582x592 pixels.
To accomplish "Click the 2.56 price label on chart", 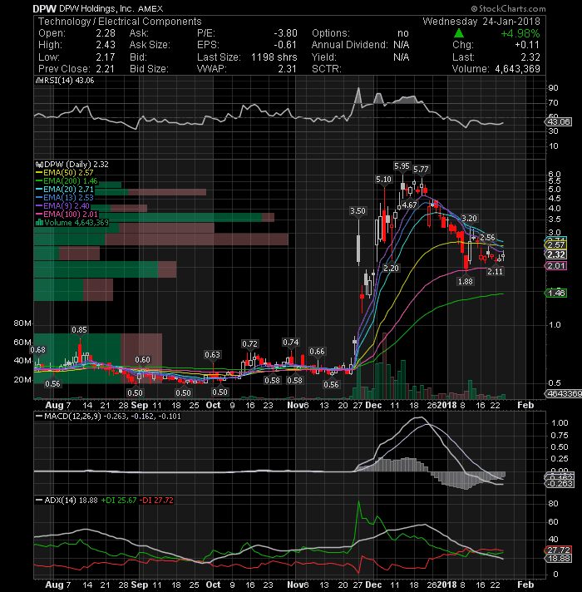I will [487, 238].
